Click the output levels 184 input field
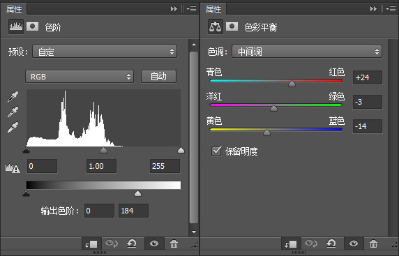 tap(133, 211)
